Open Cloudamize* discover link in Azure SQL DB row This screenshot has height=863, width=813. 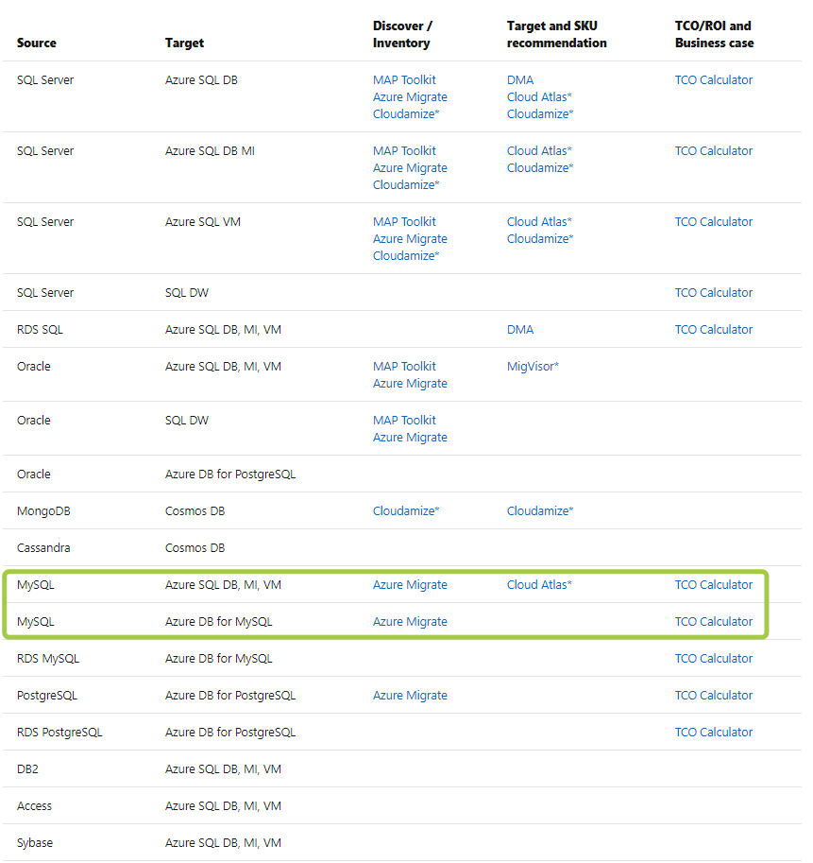(x=406, y=114)
